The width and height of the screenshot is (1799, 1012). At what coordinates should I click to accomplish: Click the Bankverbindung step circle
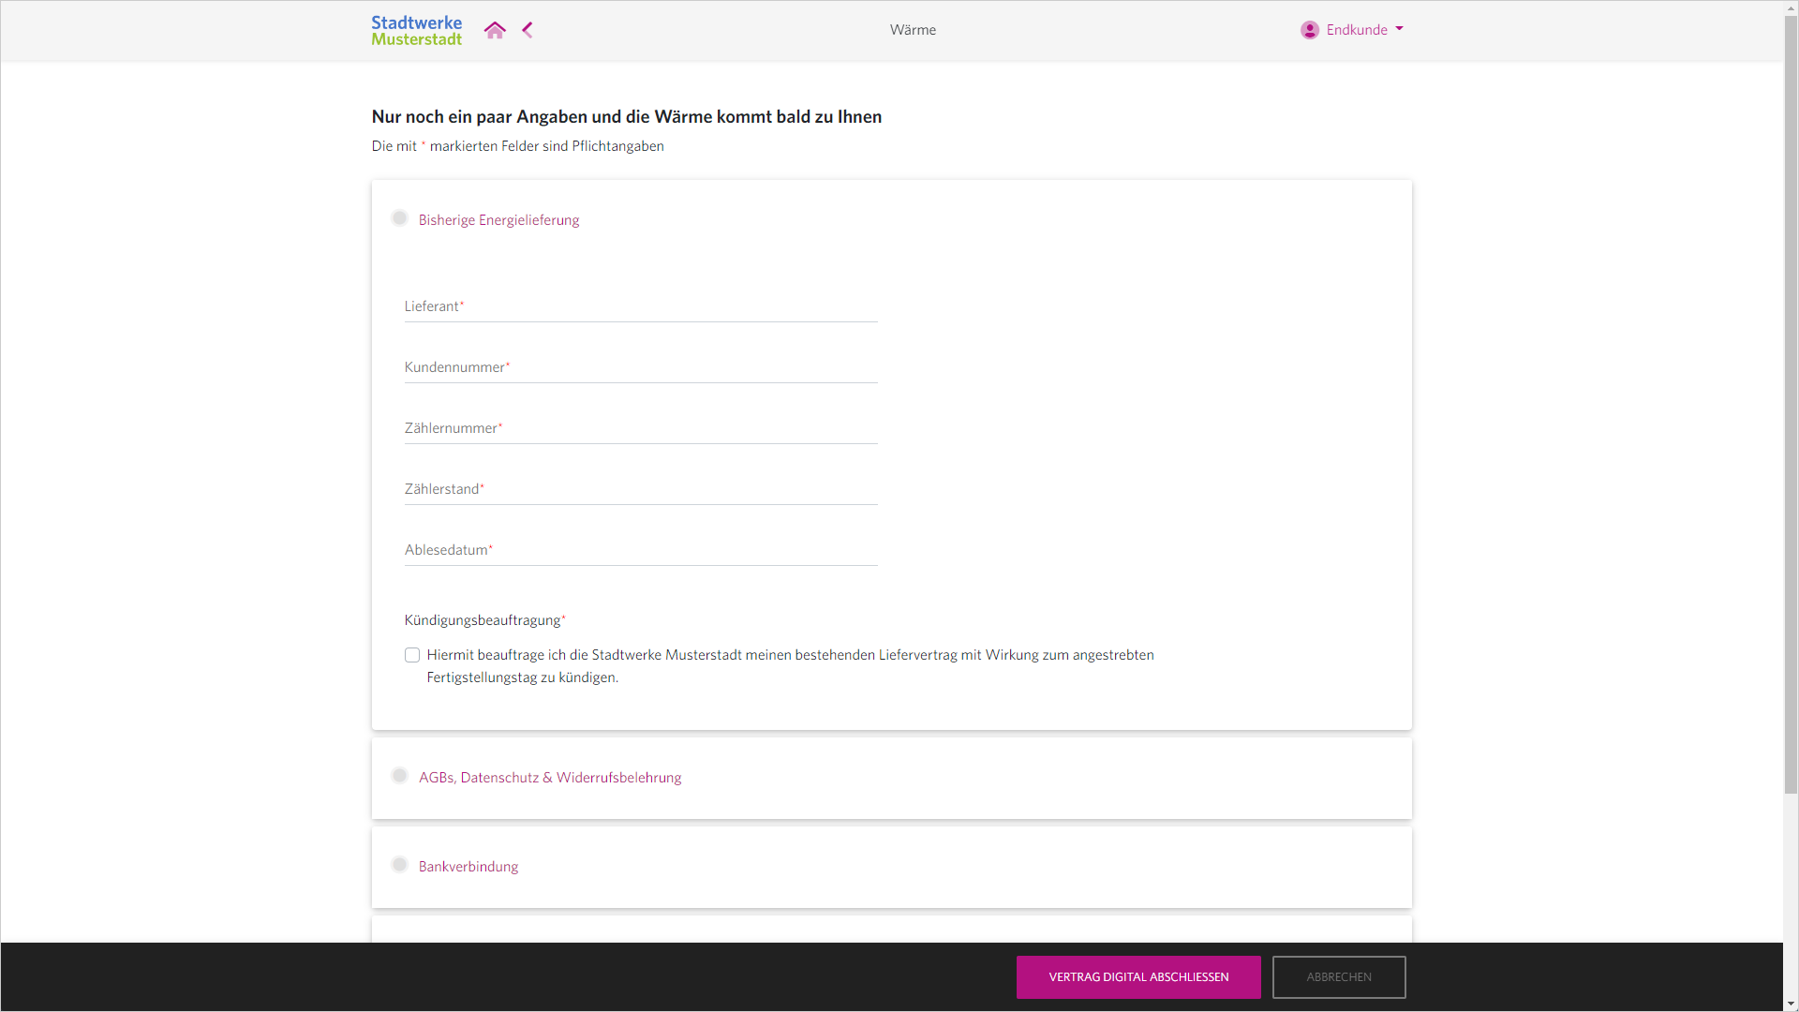(399, 865)
